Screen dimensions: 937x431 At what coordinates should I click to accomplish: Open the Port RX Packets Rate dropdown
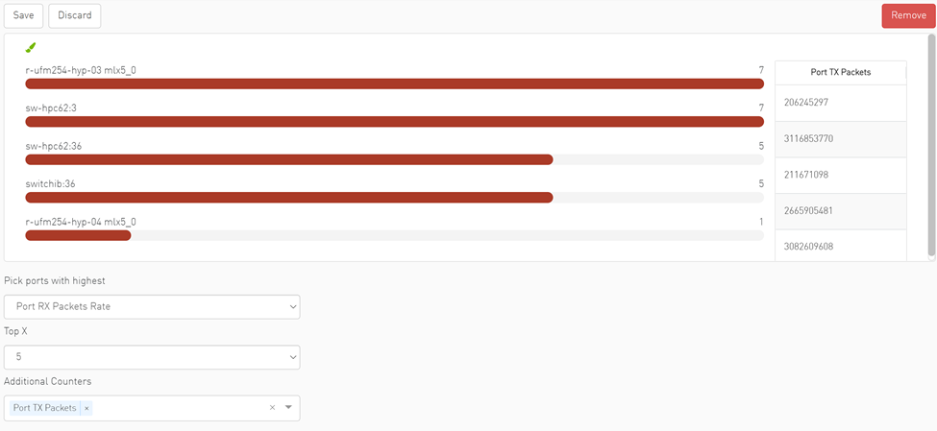152,307
